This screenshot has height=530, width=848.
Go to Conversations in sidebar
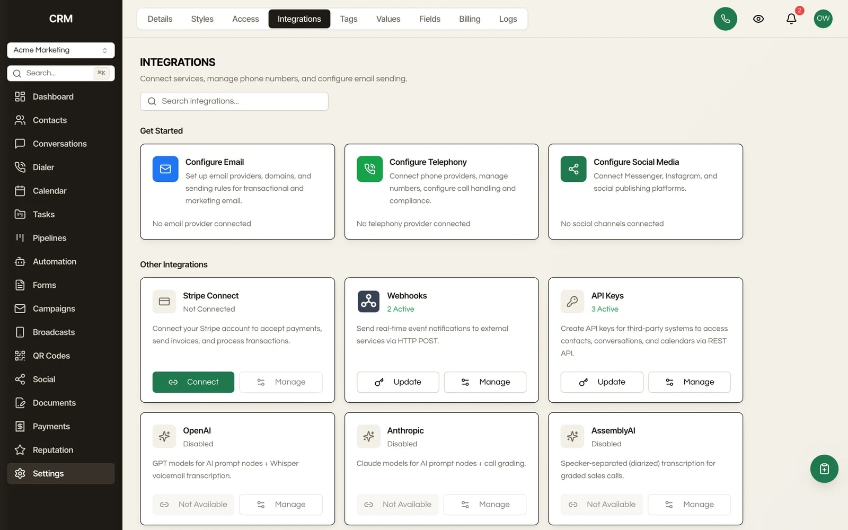point(61,144)
